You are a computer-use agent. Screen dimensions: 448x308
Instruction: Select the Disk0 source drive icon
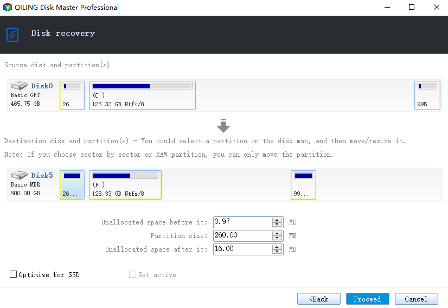coord(19,86)
